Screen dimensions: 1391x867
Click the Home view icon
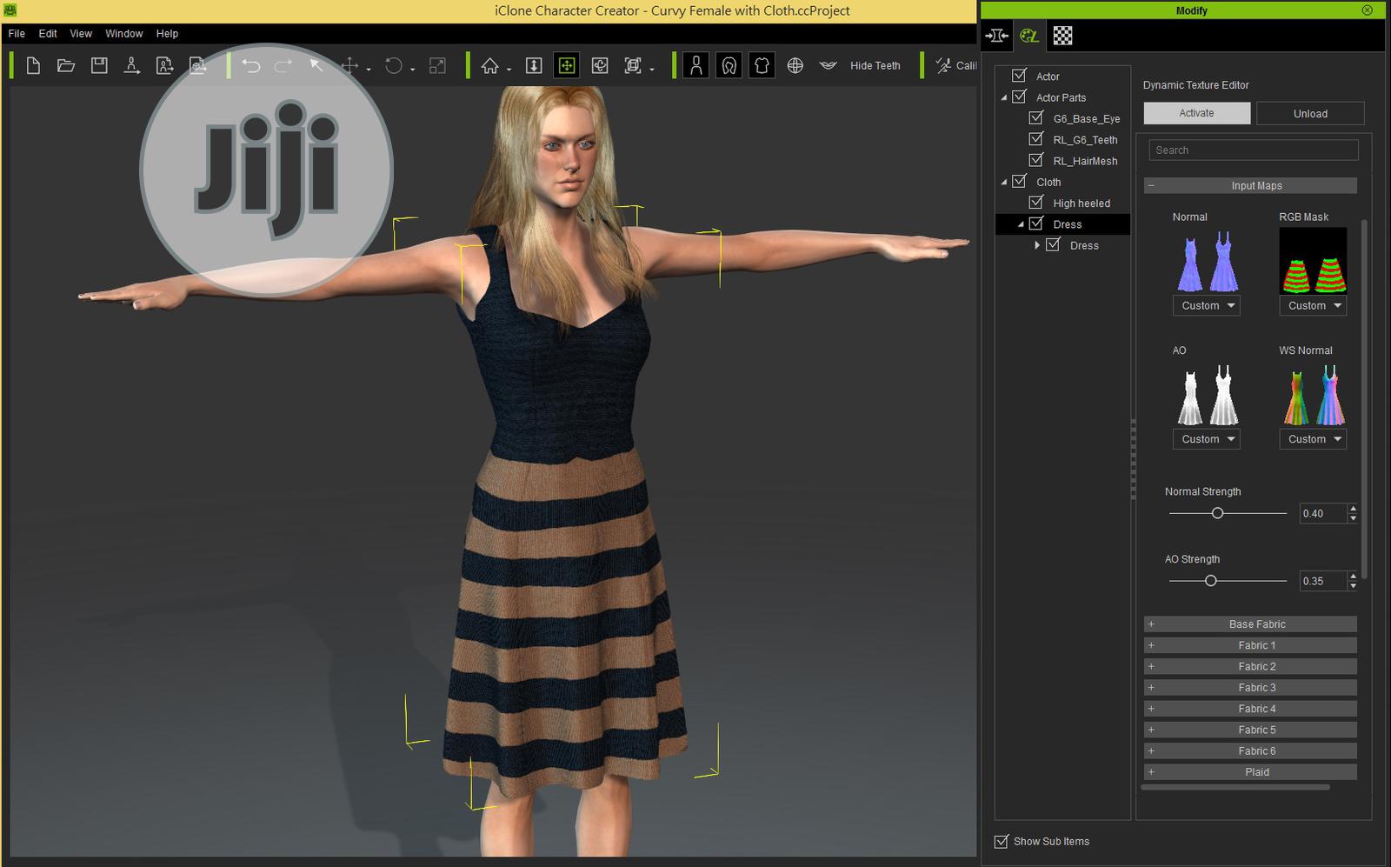490,66
